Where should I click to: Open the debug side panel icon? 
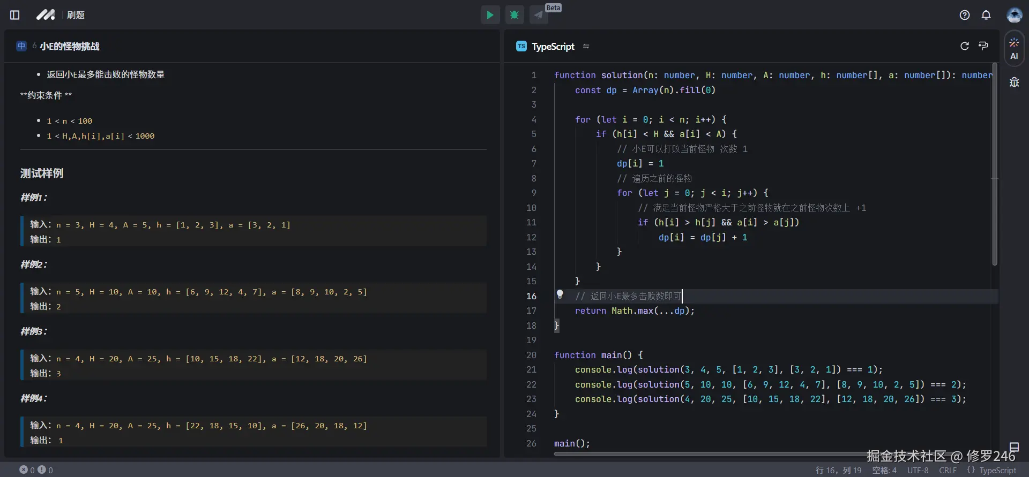pos(1014,82)
